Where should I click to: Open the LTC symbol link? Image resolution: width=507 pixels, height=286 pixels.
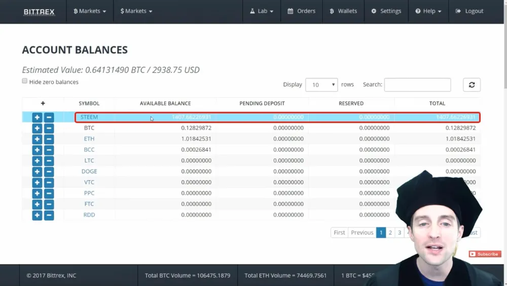[89, 160]
